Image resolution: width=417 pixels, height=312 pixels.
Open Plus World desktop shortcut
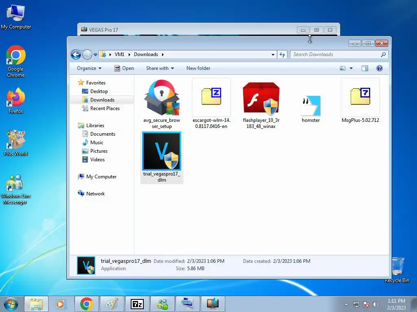[16, 143]
